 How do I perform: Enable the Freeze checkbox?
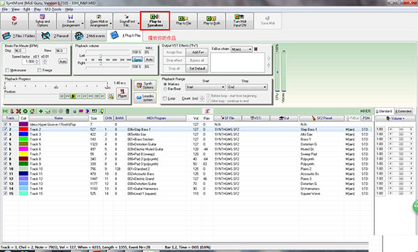[x=40, y=70]
